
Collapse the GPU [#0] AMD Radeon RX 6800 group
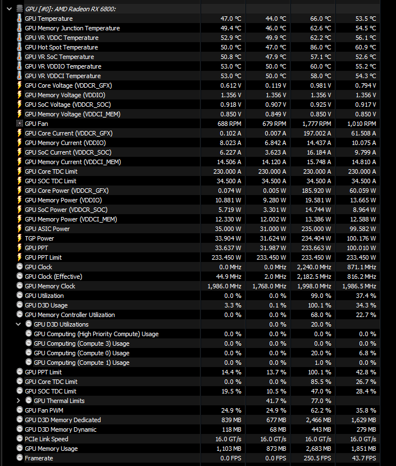[x=9, y=9]
